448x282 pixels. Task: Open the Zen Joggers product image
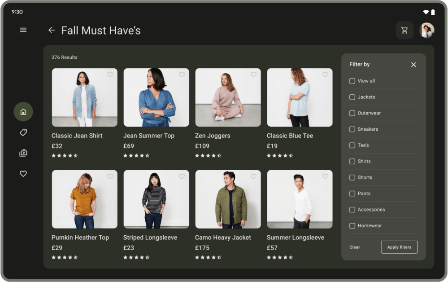[228, 97]
